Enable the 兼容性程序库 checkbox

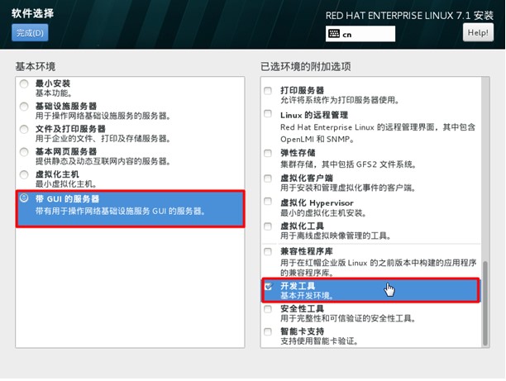268,251
